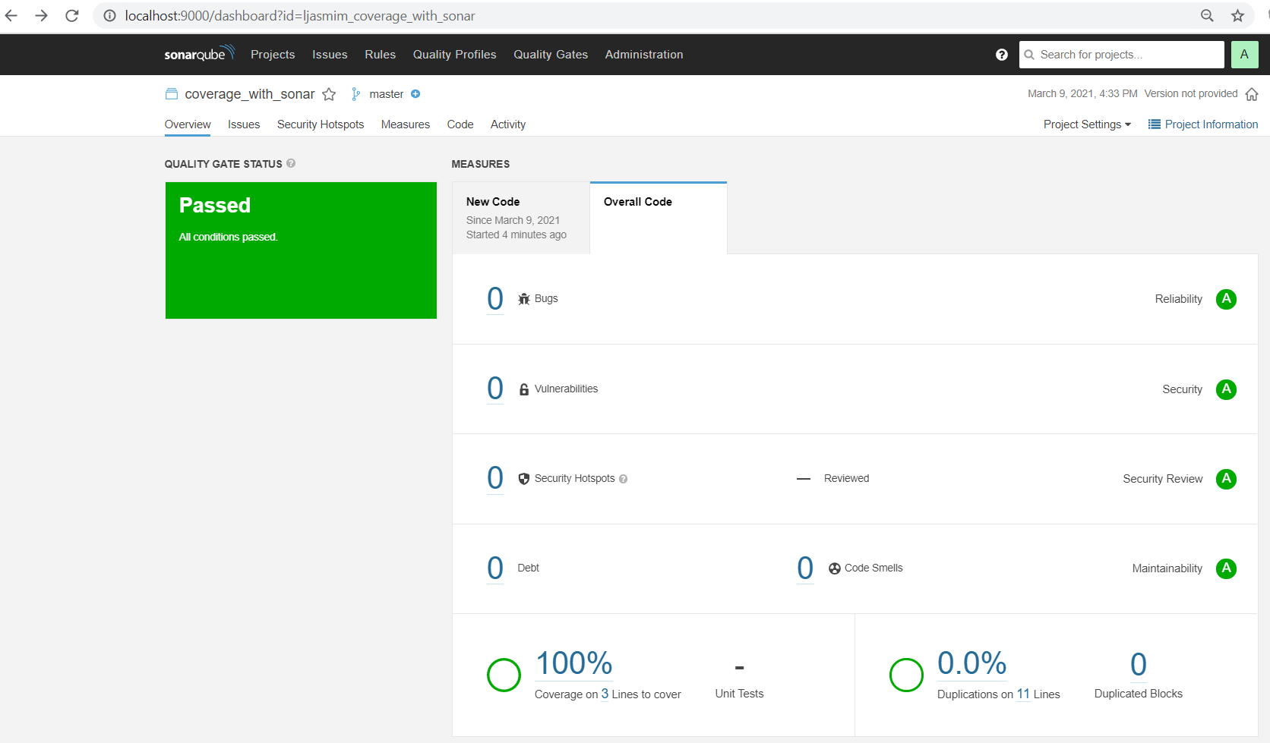The image size is (1270, 743).
Task: Open the master branch selector
Action: [x=386, y=94]
